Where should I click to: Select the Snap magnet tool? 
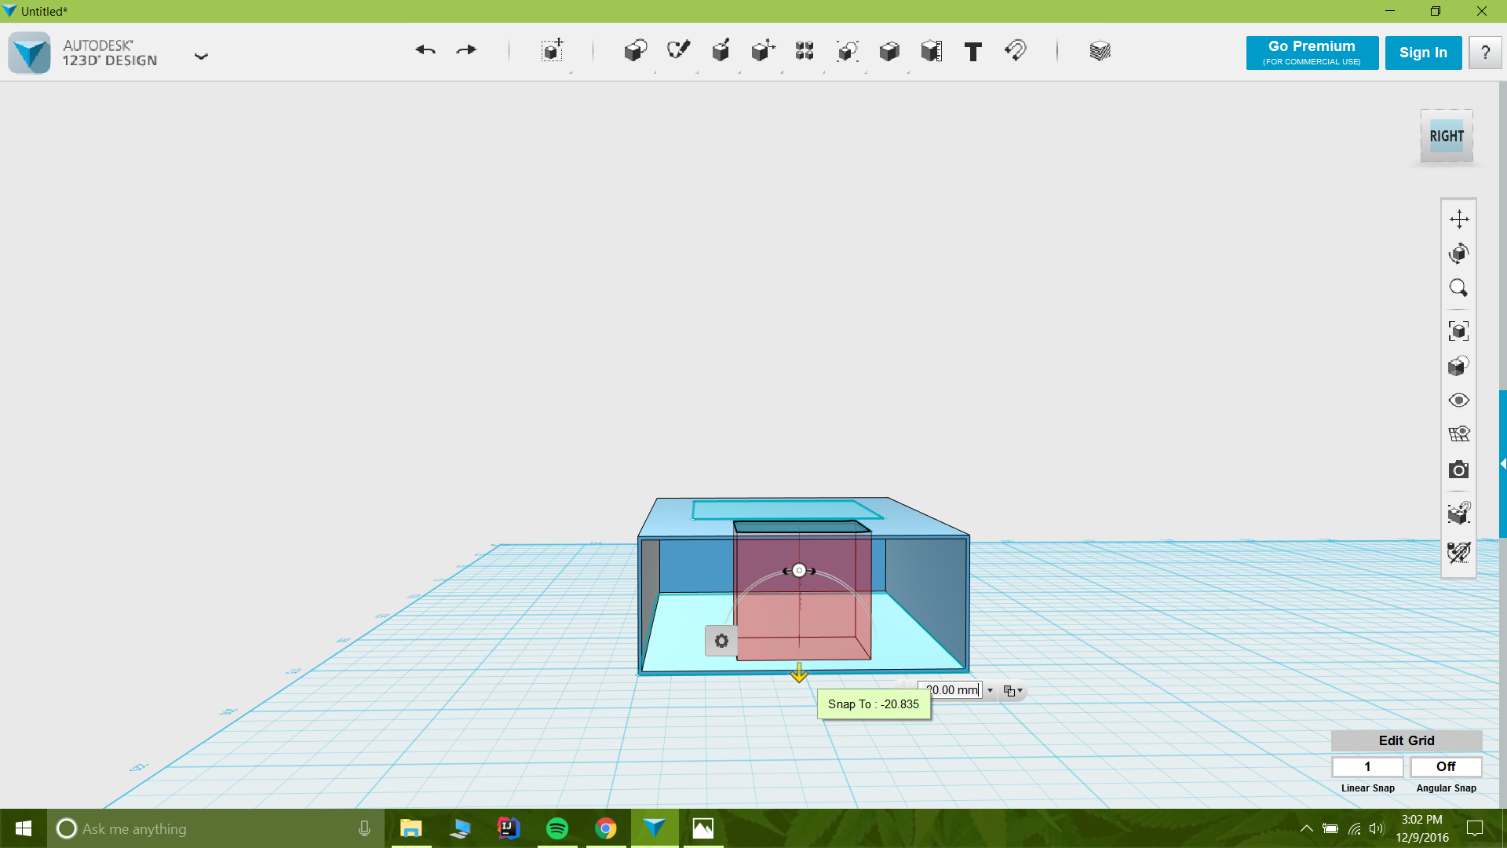[1016, 51]
